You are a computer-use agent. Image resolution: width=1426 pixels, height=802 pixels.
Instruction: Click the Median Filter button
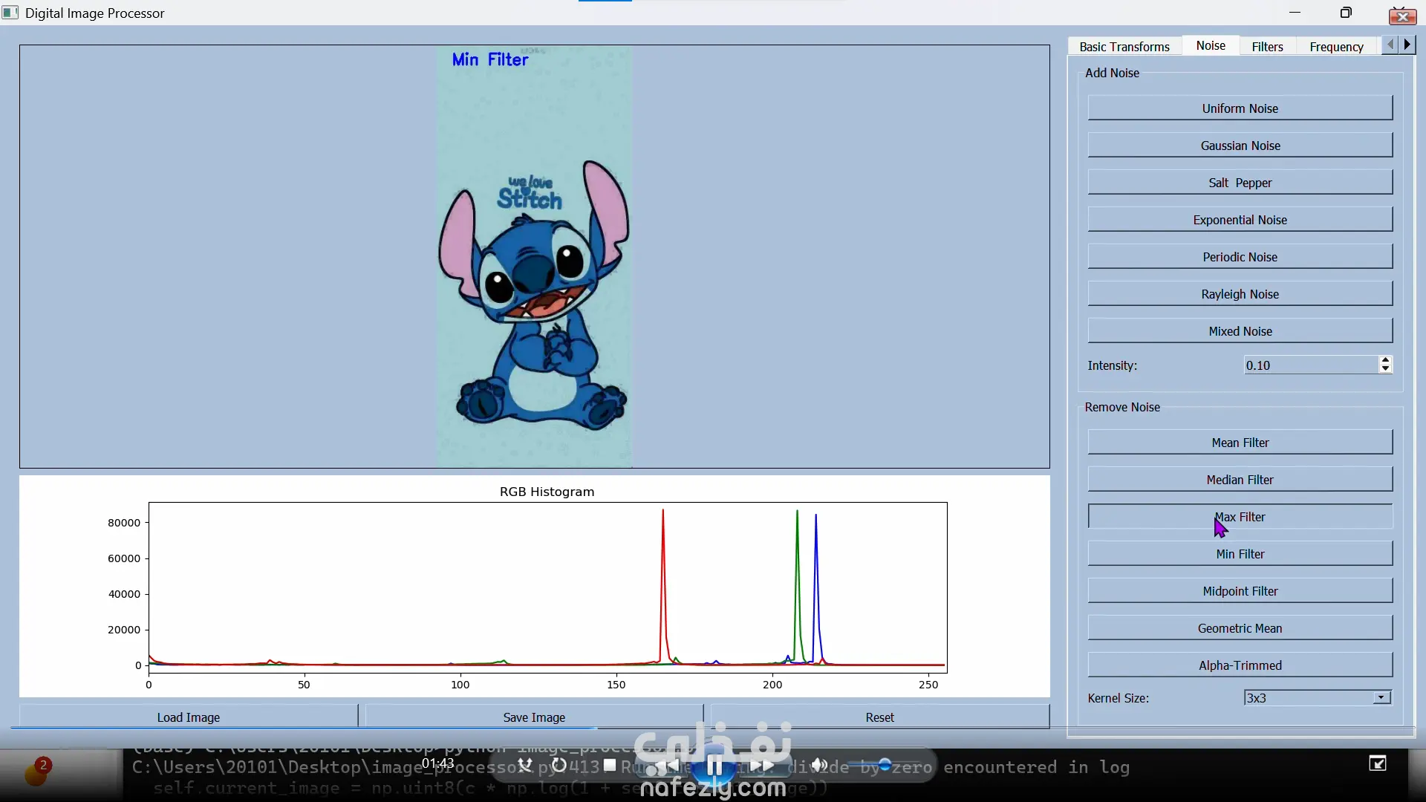pos(1240,480)
